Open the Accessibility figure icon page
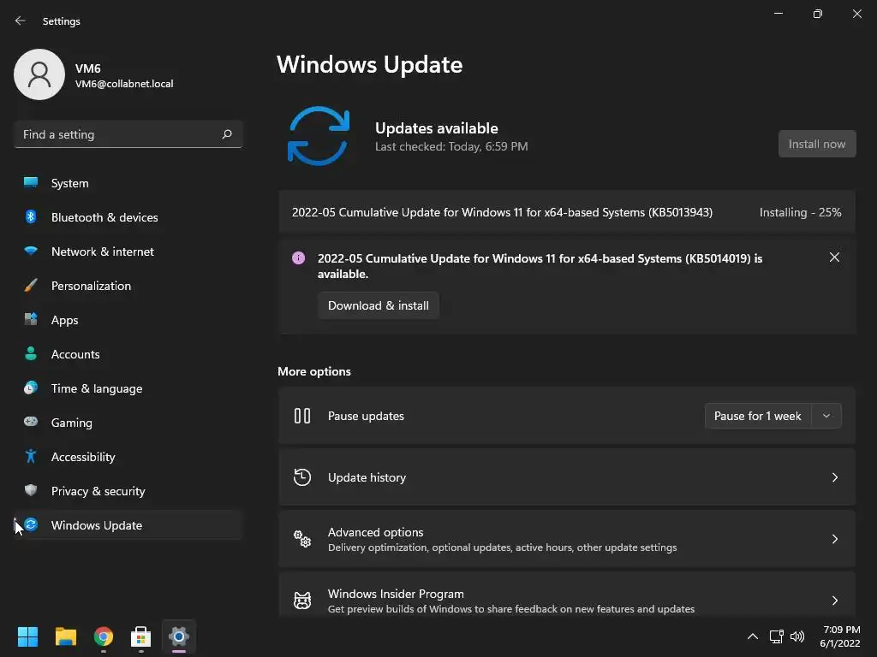 tap(31, 457)
